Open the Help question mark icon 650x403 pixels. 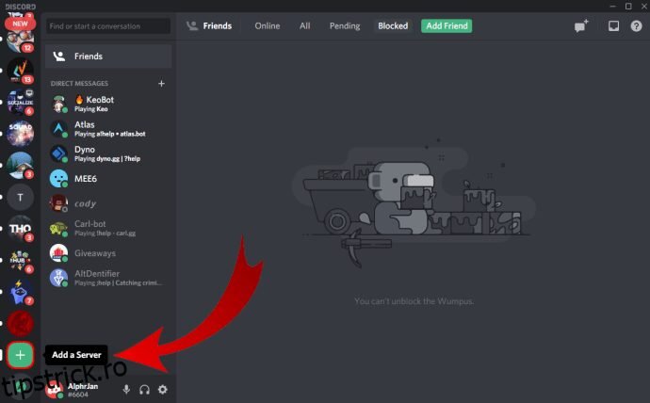coord(636,26)
